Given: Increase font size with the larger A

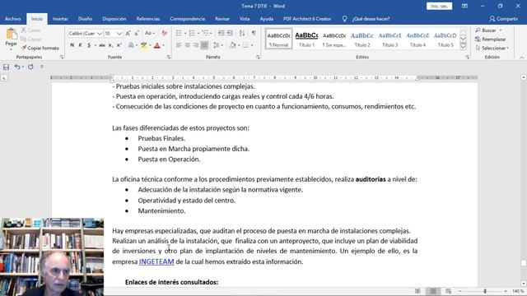Looking at the screenshot, I should (x=128, y=33).
